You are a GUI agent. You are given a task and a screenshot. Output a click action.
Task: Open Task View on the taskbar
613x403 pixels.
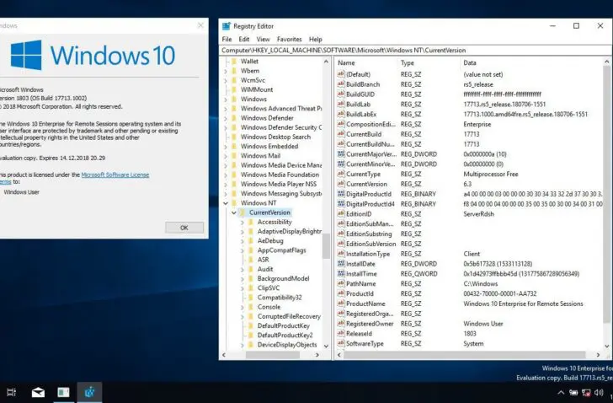[11, 392]
